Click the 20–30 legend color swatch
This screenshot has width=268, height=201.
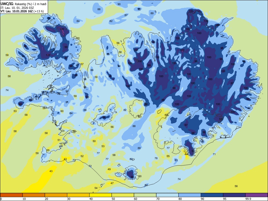coord(56,195)
